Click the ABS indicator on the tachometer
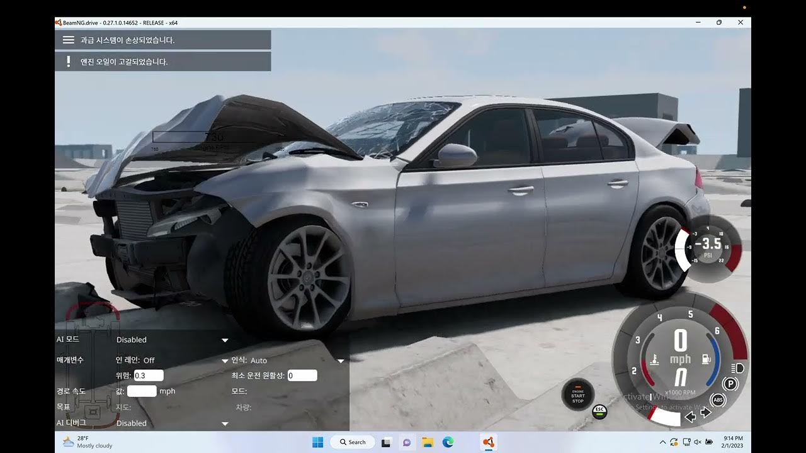Screen dimensions: 806x453 point(718,400)
